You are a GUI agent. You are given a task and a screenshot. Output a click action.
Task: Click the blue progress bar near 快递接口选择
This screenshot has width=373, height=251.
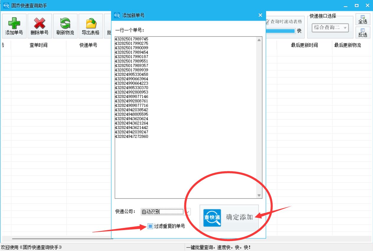click(x=281, y=30)
